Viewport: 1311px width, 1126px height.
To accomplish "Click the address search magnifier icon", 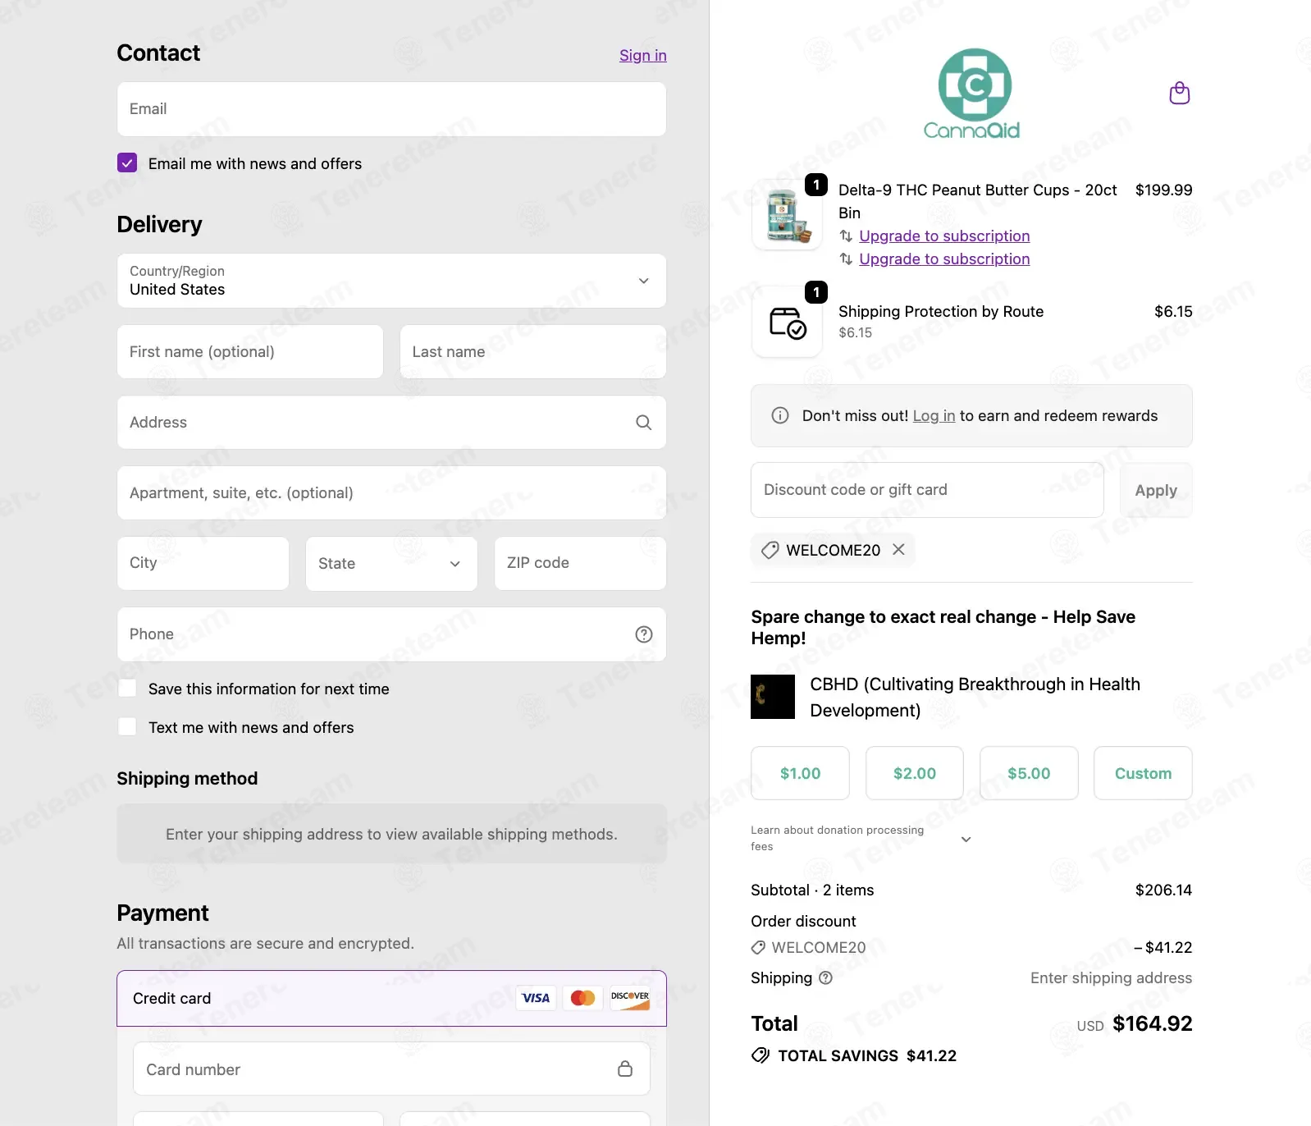I will click(x=644, y=423).
